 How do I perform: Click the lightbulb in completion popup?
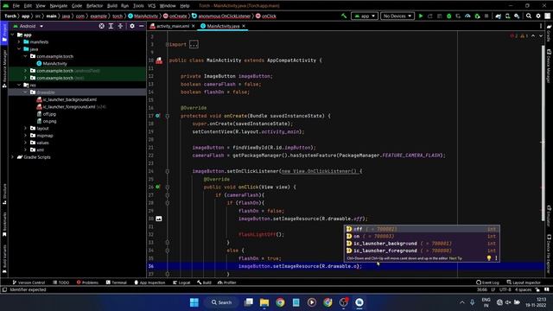tap(489, 258)
